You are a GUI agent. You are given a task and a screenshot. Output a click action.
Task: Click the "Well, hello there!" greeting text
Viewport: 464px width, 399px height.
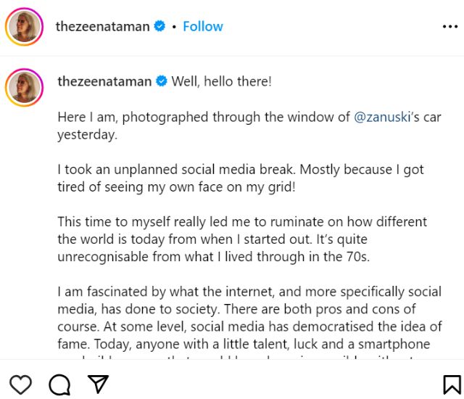pyautogui.click(x=221, y=81)
